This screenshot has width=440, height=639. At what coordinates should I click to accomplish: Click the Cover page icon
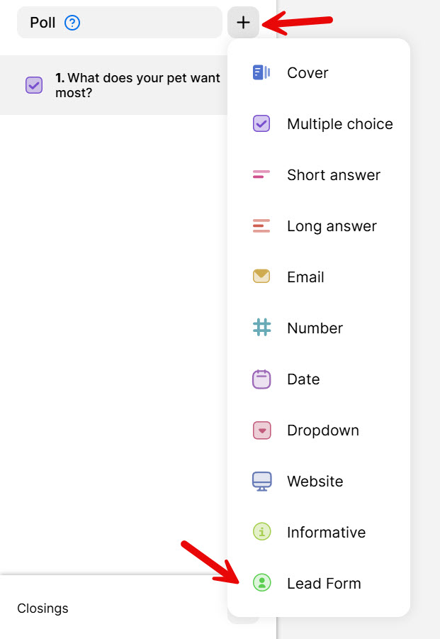[261, 72]
